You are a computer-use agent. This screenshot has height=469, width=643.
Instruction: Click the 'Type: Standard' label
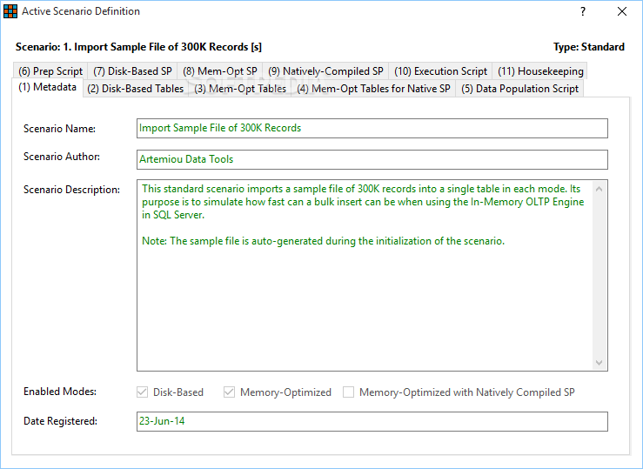coord(589,47)
